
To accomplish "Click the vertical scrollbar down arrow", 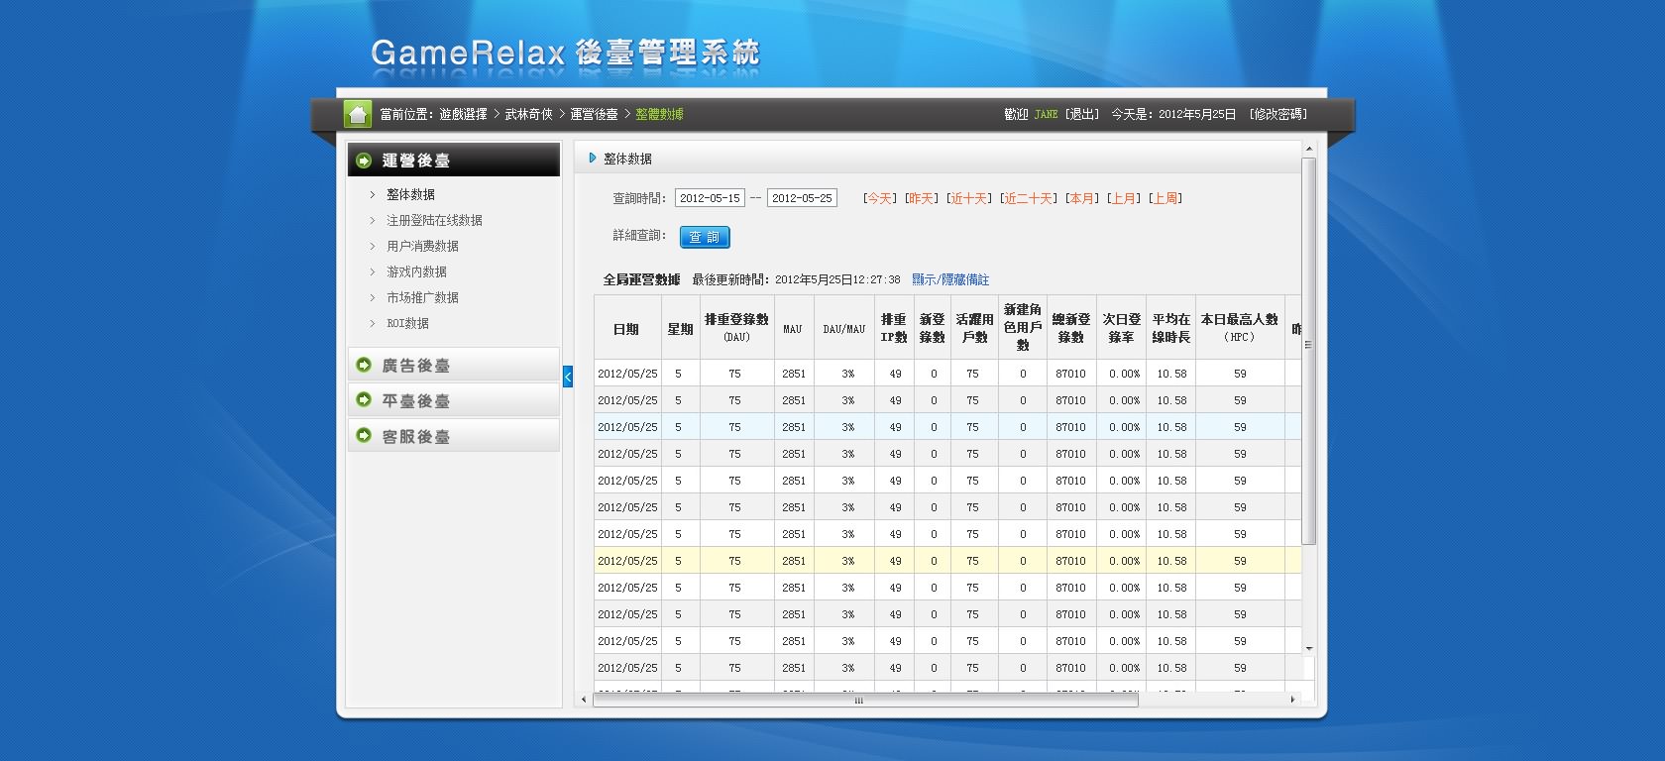I will click(1308, 648).
